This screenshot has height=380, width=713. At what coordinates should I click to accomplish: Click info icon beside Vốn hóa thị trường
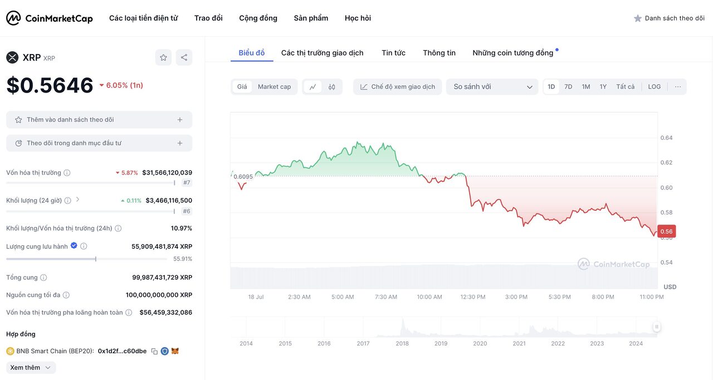coord(67,173)
